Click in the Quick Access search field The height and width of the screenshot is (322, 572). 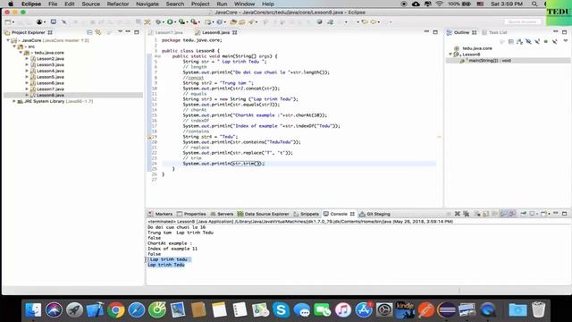(x=523, y=21)
